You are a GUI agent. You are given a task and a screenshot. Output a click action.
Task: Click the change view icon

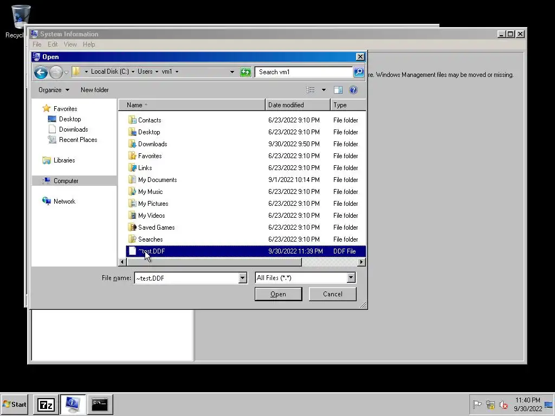click(x=311, y=90)
